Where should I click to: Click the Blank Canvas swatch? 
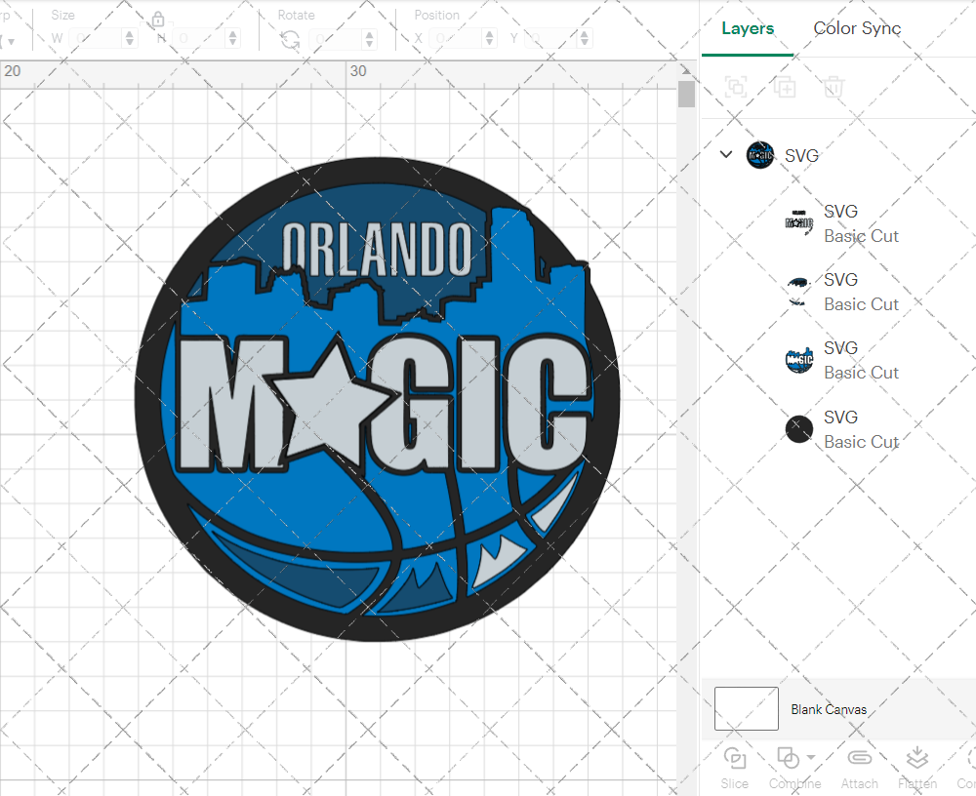pos(747,708)
